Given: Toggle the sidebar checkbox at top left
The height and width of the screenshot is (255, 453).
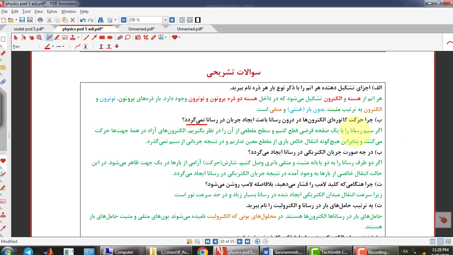Looking at the screenshot, I should pyautogui.click(x=3, y=39).
